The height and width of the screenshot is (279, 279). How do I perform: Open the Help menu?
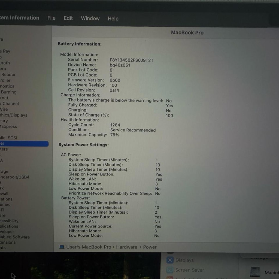(x=113, y=19)
